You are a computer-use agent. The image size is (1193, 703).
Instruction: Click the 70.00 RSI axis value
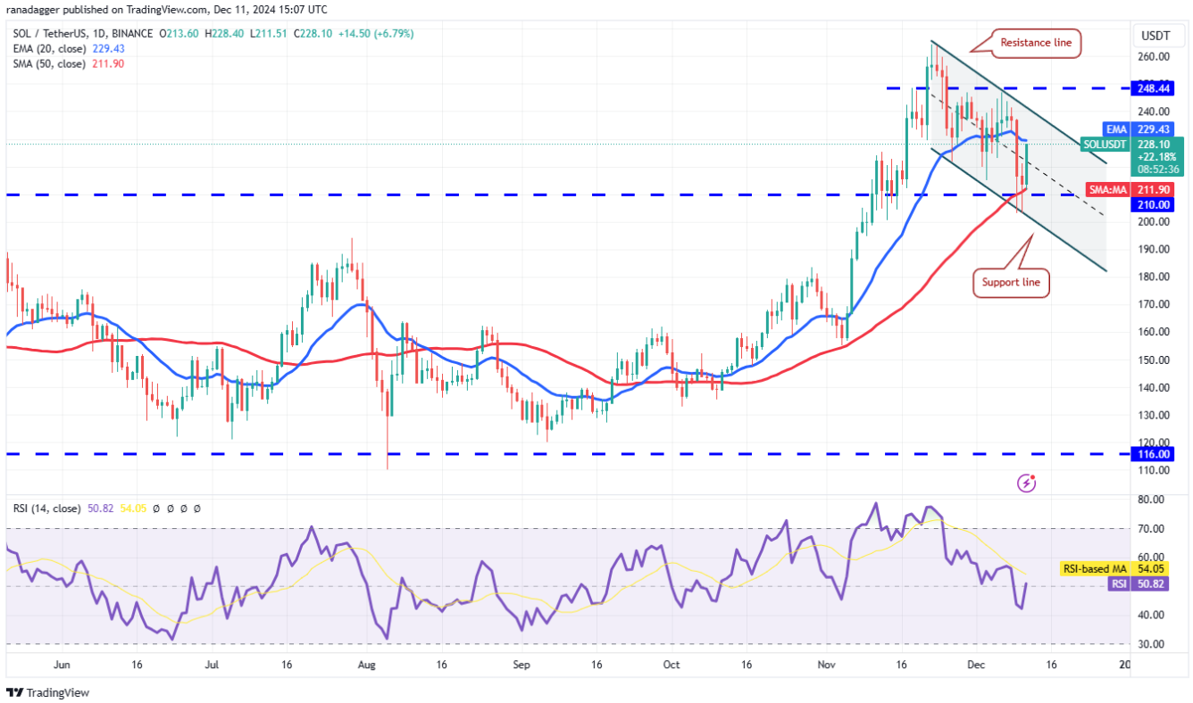click(x=1151, y=529)
